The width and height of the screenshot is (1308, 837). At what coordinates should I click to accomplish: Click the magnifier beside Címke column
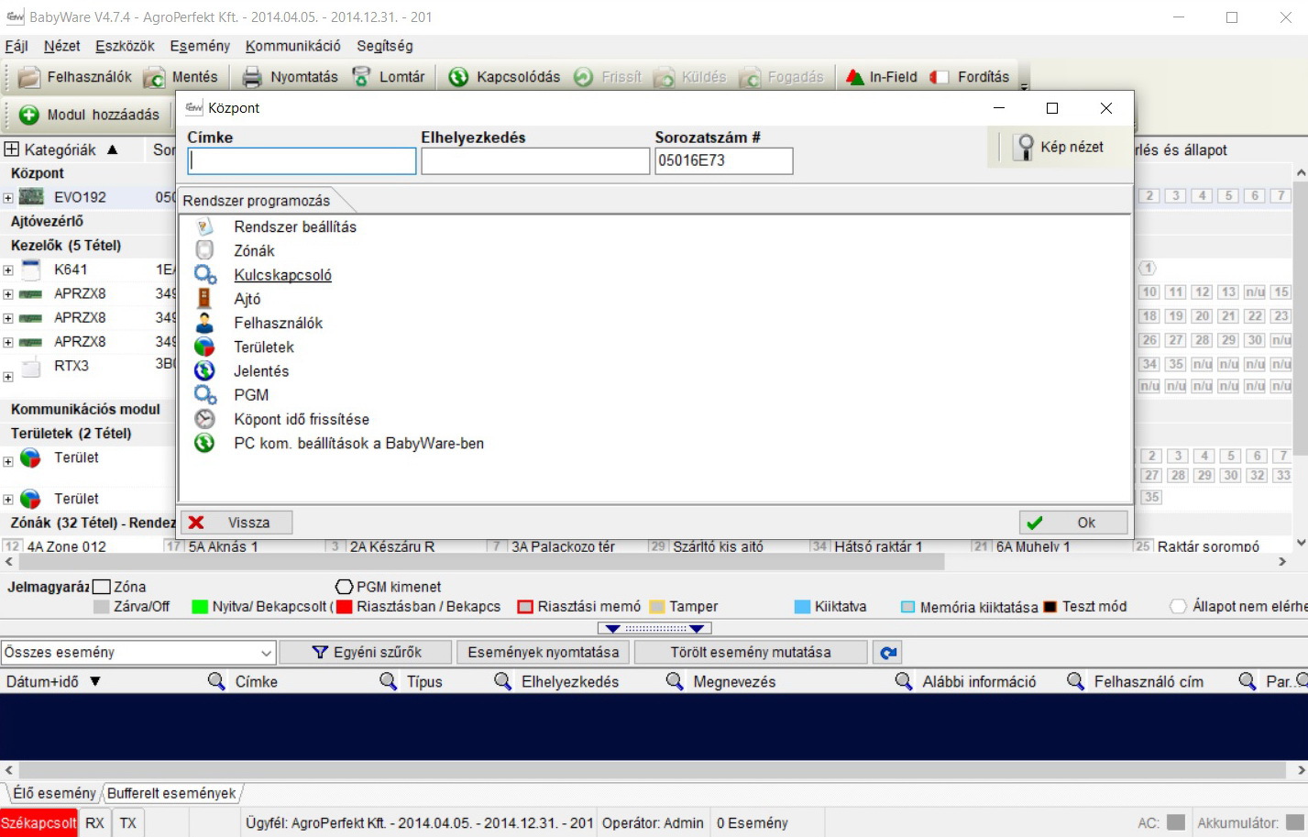click(x=216, y=681)
